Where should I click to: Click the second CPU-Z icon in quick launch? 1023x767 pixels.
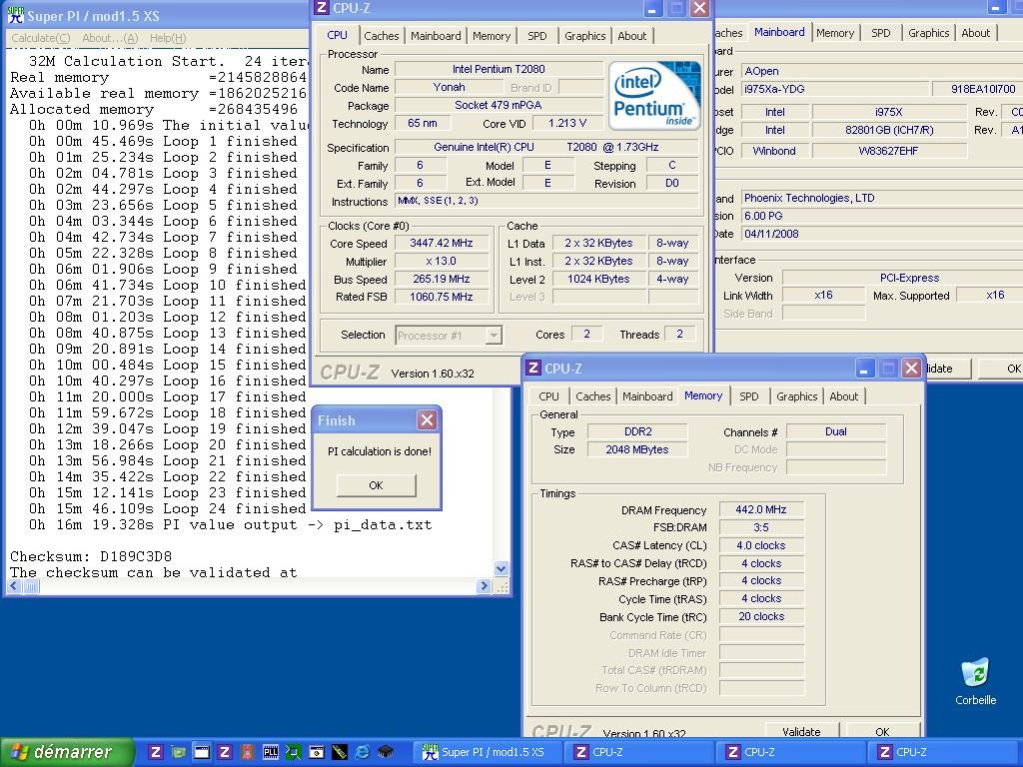225,752
